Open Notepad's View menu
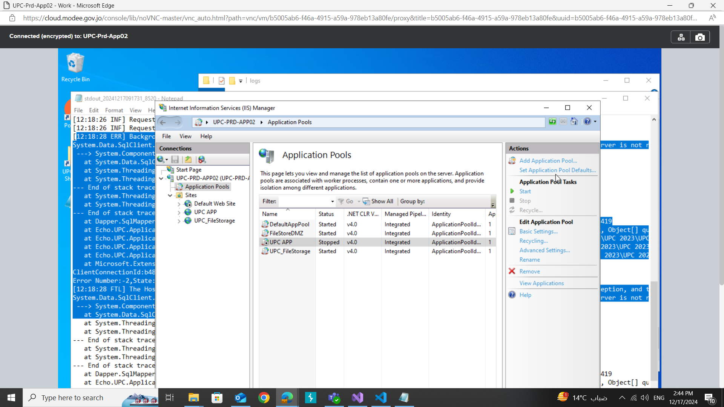Screen dimensions: 724x407 135,110
